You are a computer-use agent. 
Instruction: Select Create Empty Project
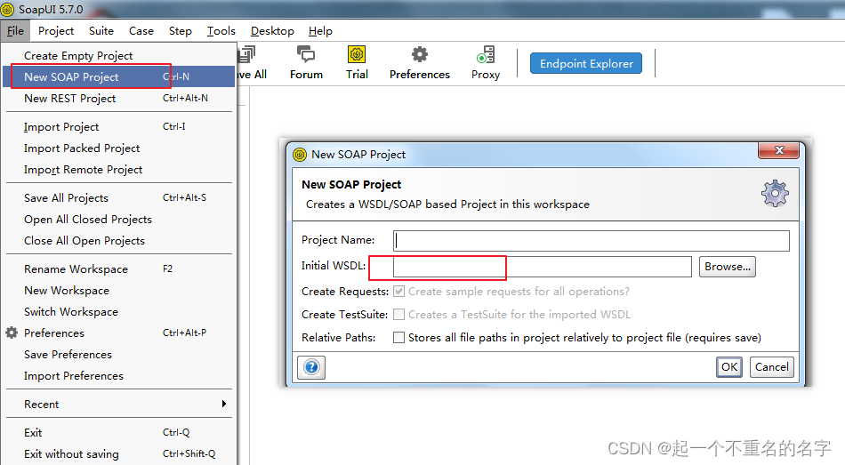pos(118,55)
